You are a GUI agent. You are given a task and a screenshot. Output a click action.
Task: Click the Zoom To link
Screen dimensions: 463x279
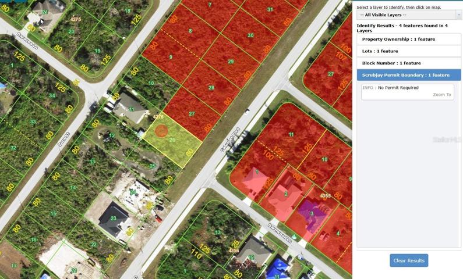pyautogui.click(x=441, y=95)
